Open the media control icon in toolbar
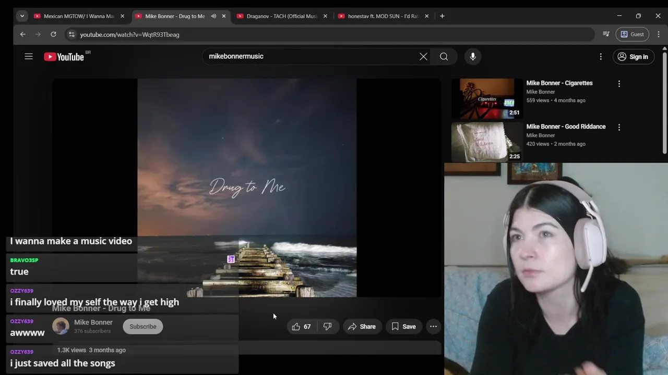This screenshot has height=375, width=668. [606, 34]
